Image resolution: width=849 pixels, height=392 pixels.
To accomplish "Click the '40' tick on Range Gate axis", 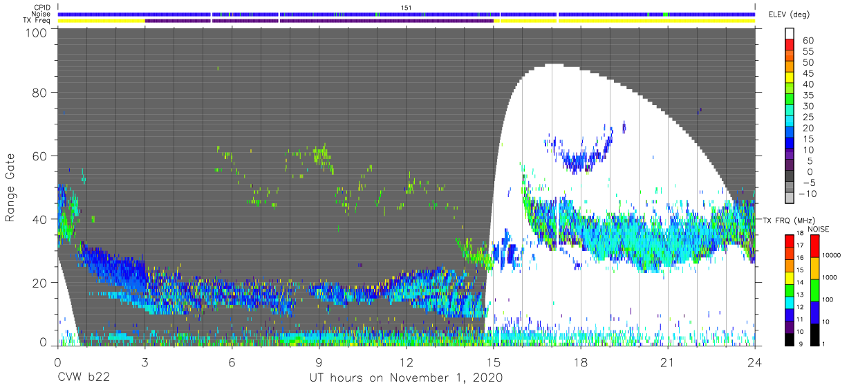I will point(41,218).
